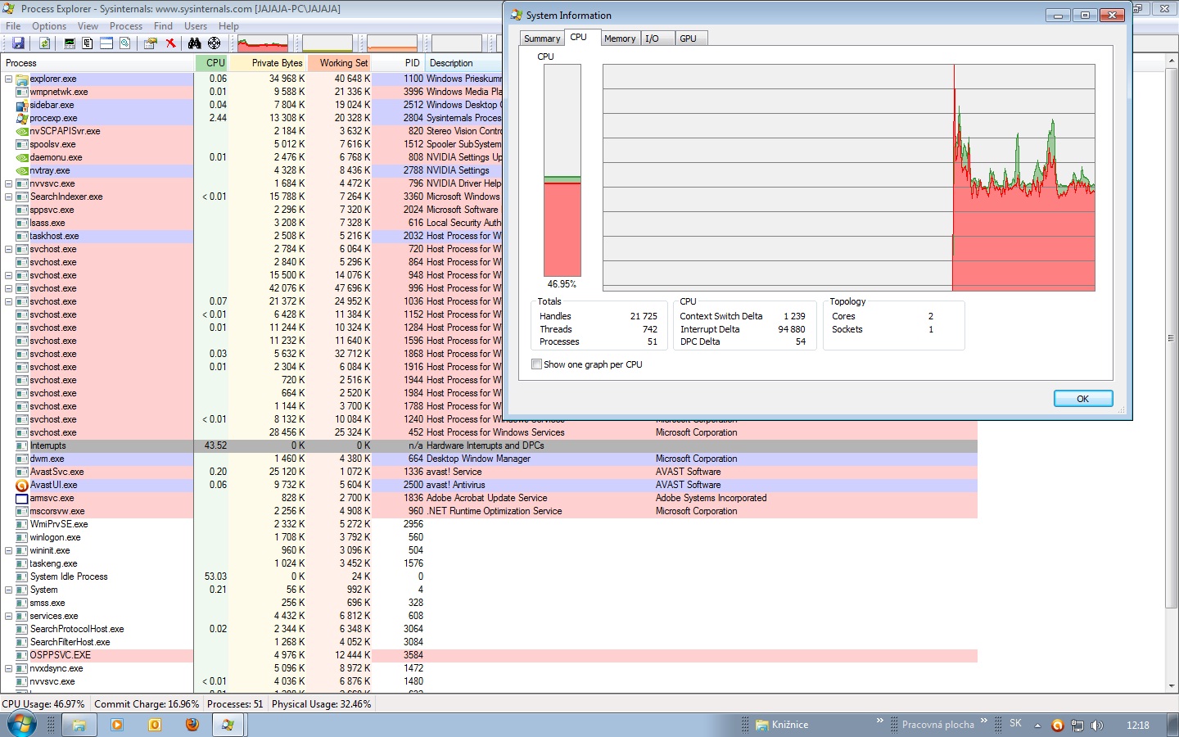Click the CPU history mini graph in the toolbar
This screenshot has width=1179, height=737.
point(263,43)
